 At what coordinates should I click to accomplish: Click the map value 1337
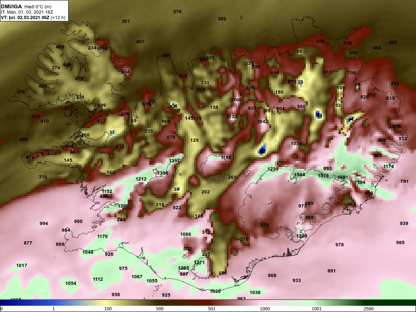[174, 161]
